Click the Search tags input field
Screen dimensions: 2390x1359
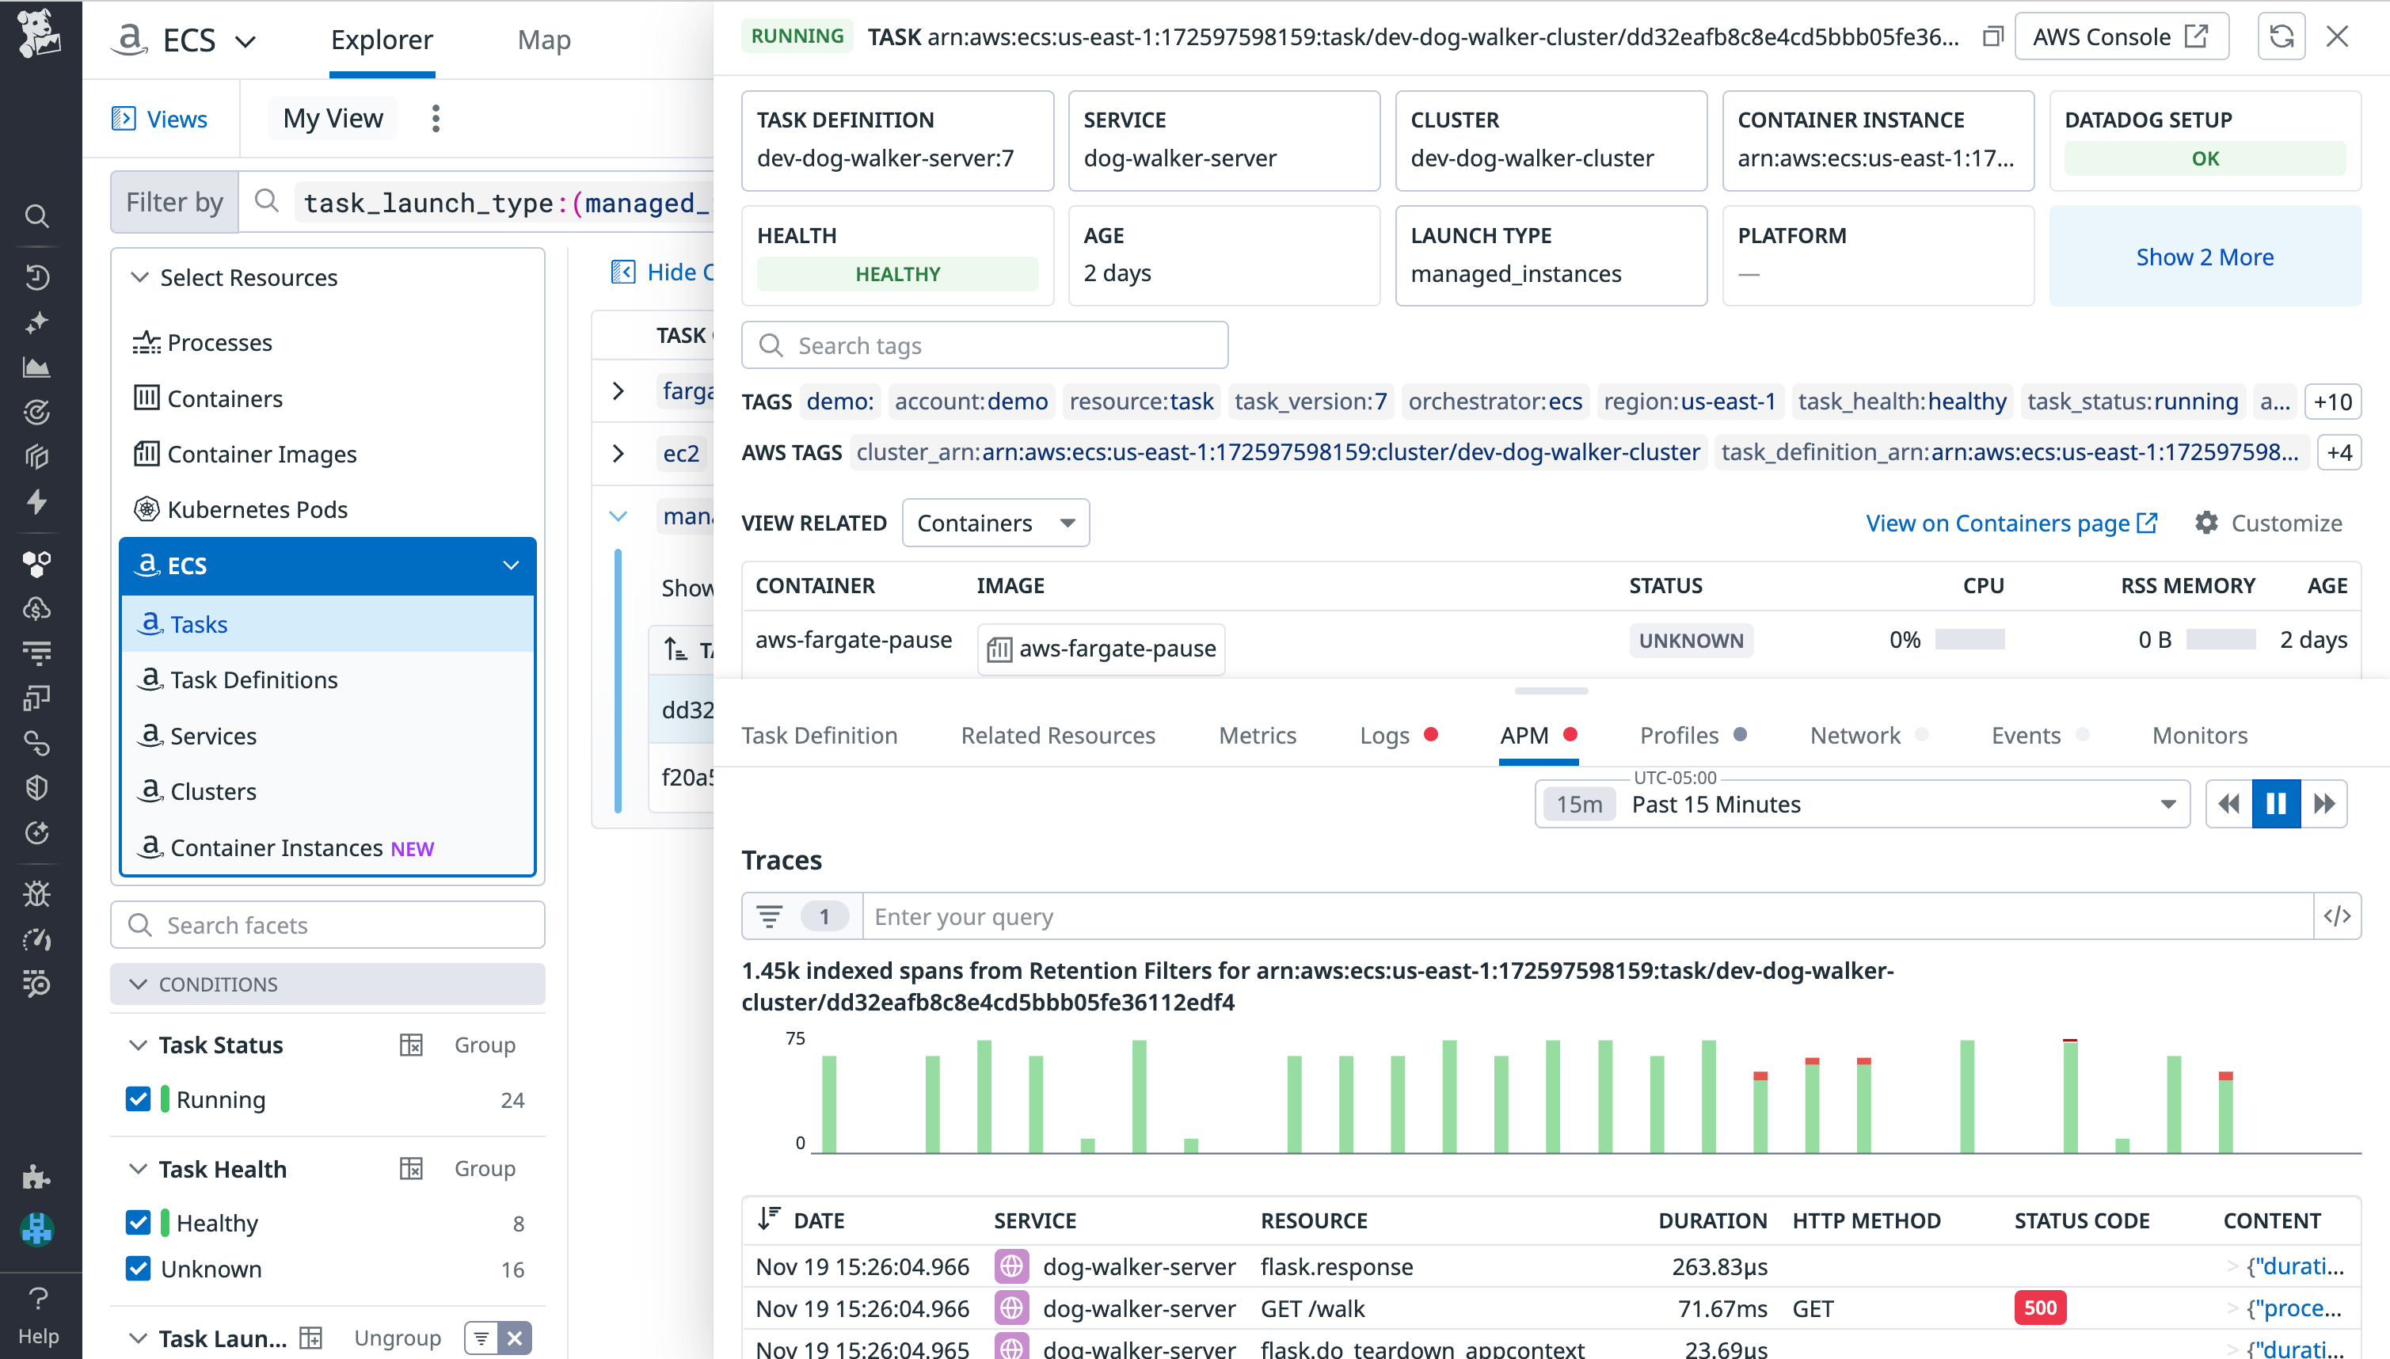click(x=985, y=345)
